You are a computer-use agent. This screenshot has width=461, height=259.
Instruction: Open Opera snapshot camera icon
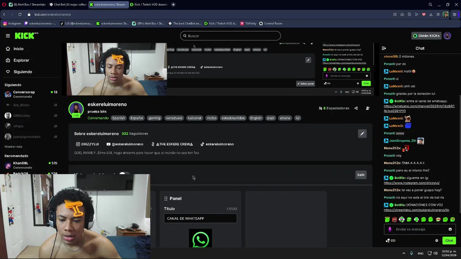coord(402,14)
